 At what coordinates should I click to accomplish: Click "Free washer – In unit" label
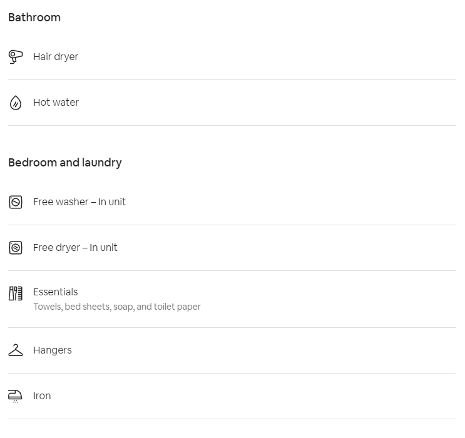tap(79, 202)
